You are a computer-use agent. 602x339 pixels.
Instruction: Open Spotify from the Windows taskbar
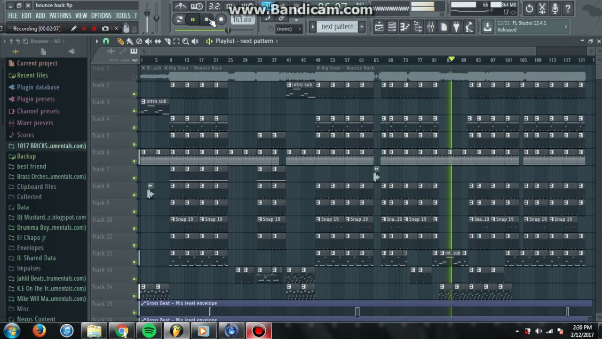[x=149, y=331]
